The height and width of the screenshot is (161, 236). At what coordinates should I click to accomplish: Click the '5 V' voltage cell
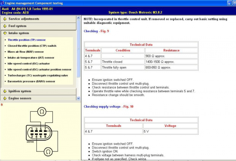coord(171,131)
